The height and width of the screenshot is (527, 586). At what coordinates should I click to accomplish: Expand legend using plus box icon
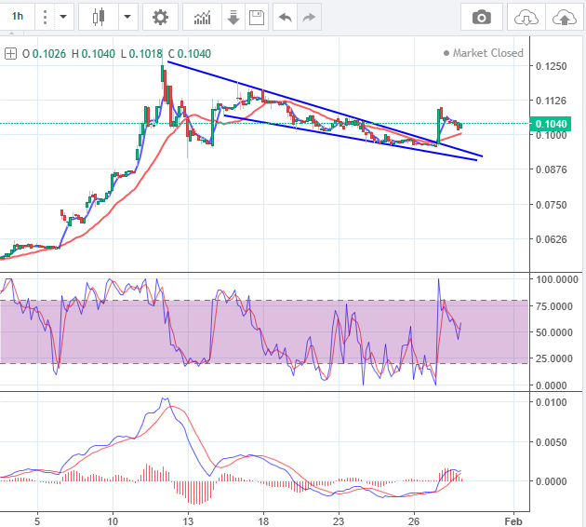tap(10, 54)
